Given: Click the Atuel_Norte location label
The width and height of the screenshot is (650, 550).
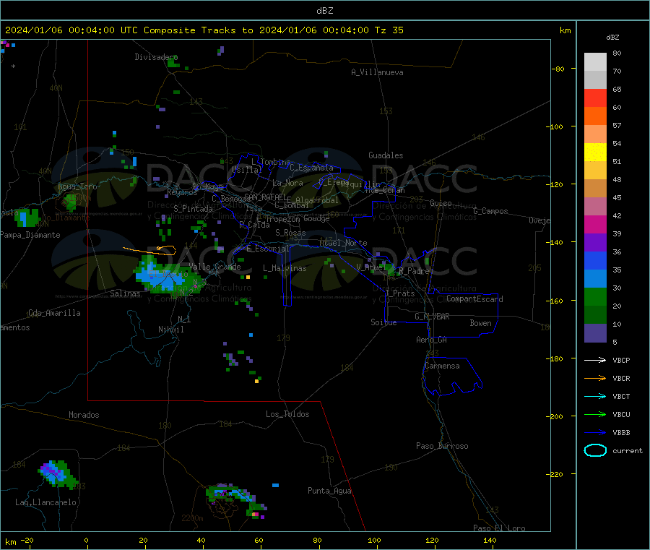Looking at the screenshot, I should coord(343,243).
